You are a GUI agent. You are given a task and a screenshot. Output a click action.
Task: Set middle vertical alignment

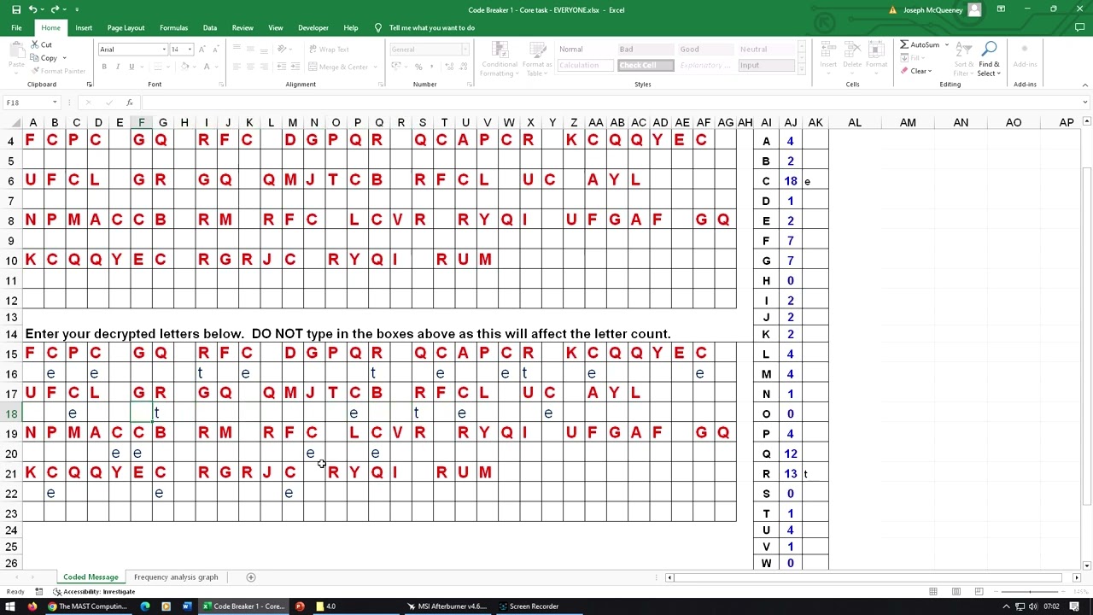pos(251,50)
